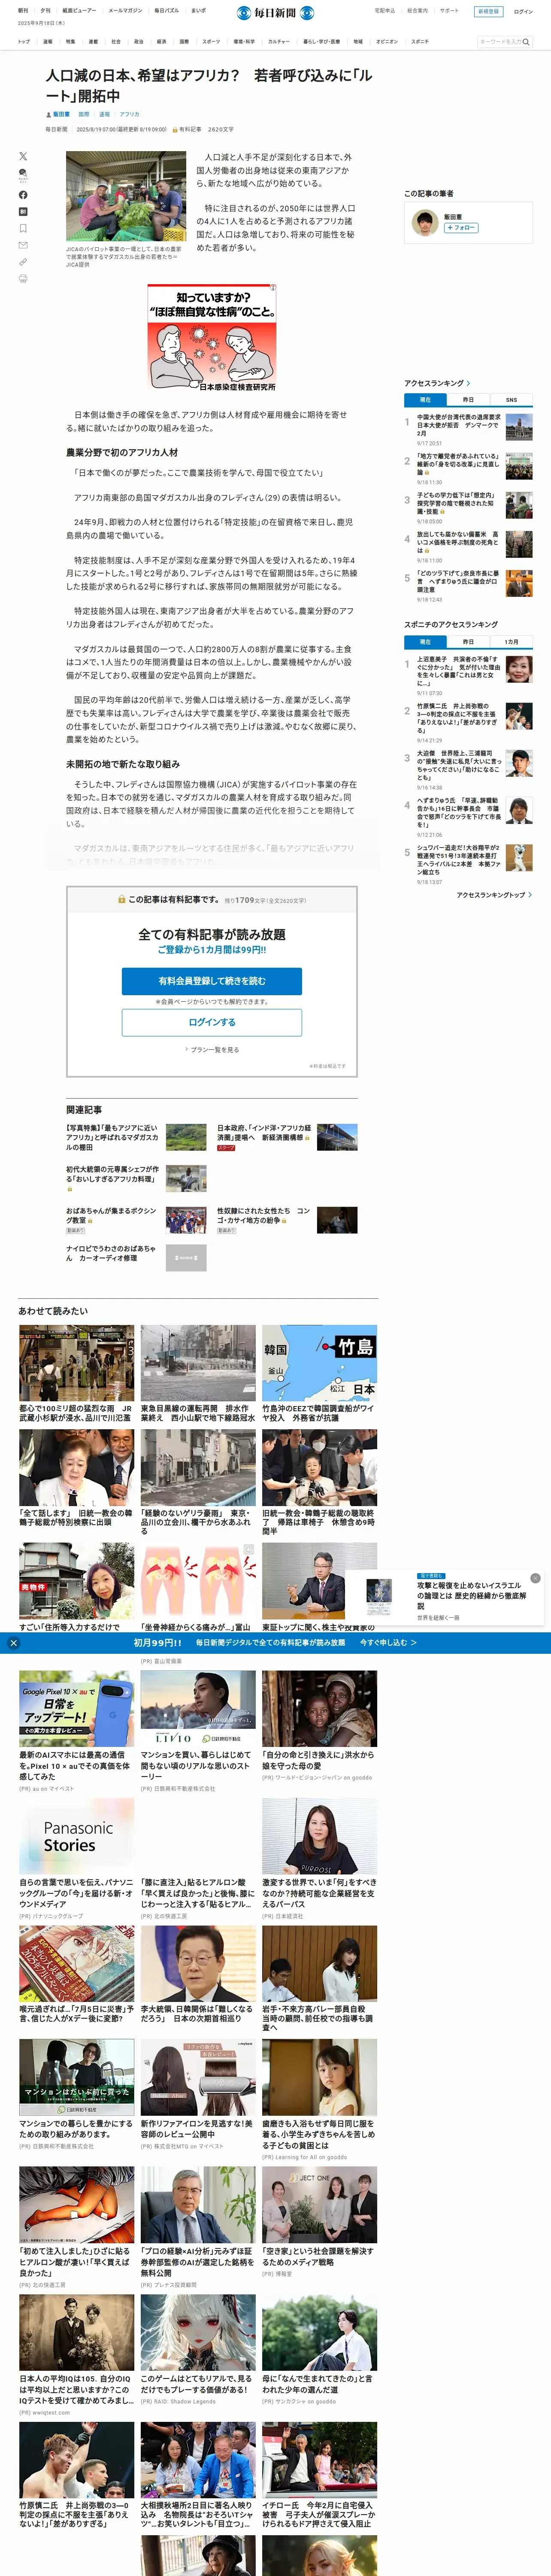Close the bottom subscription banner
The width and height of the screenshot is (551, 2576).
point(13,1643)
